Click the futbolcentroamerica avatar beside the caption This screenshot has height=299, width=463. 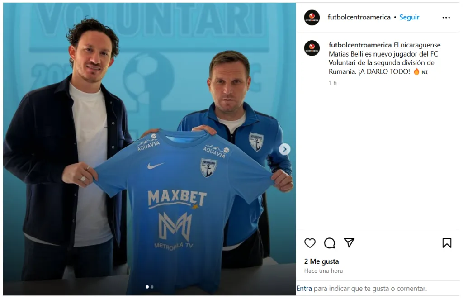click(x=312, y=48)
